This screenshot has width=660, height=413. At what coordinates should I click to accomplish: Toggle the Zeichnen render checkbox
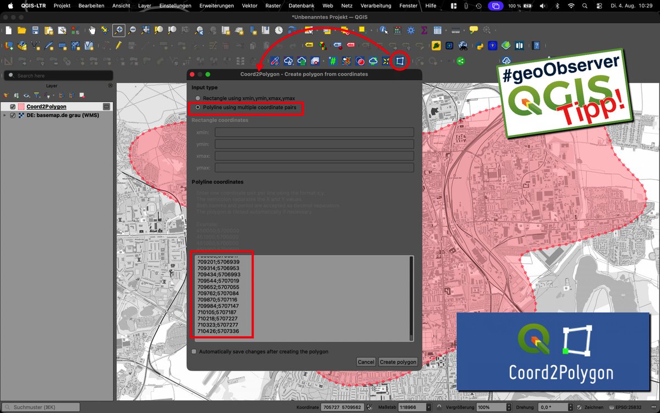pyautogui.click(x=579, y=407)
